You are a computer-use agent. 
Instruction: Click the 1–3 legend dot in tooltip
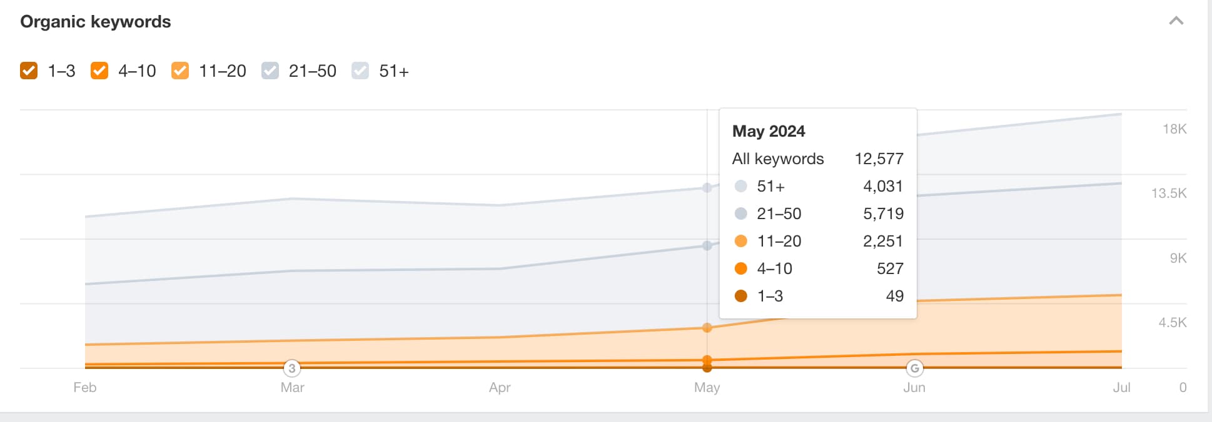pyautogui.click(x=741, y=296)
